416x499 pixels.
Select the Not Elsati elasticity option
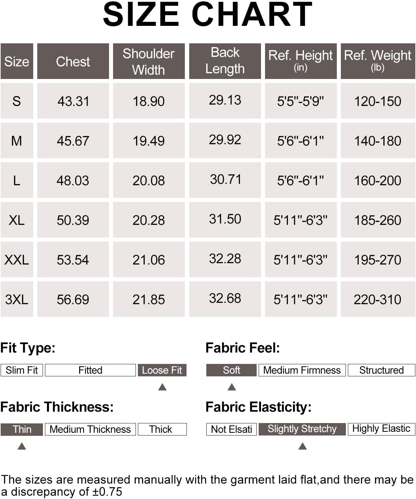coord(231,429)
